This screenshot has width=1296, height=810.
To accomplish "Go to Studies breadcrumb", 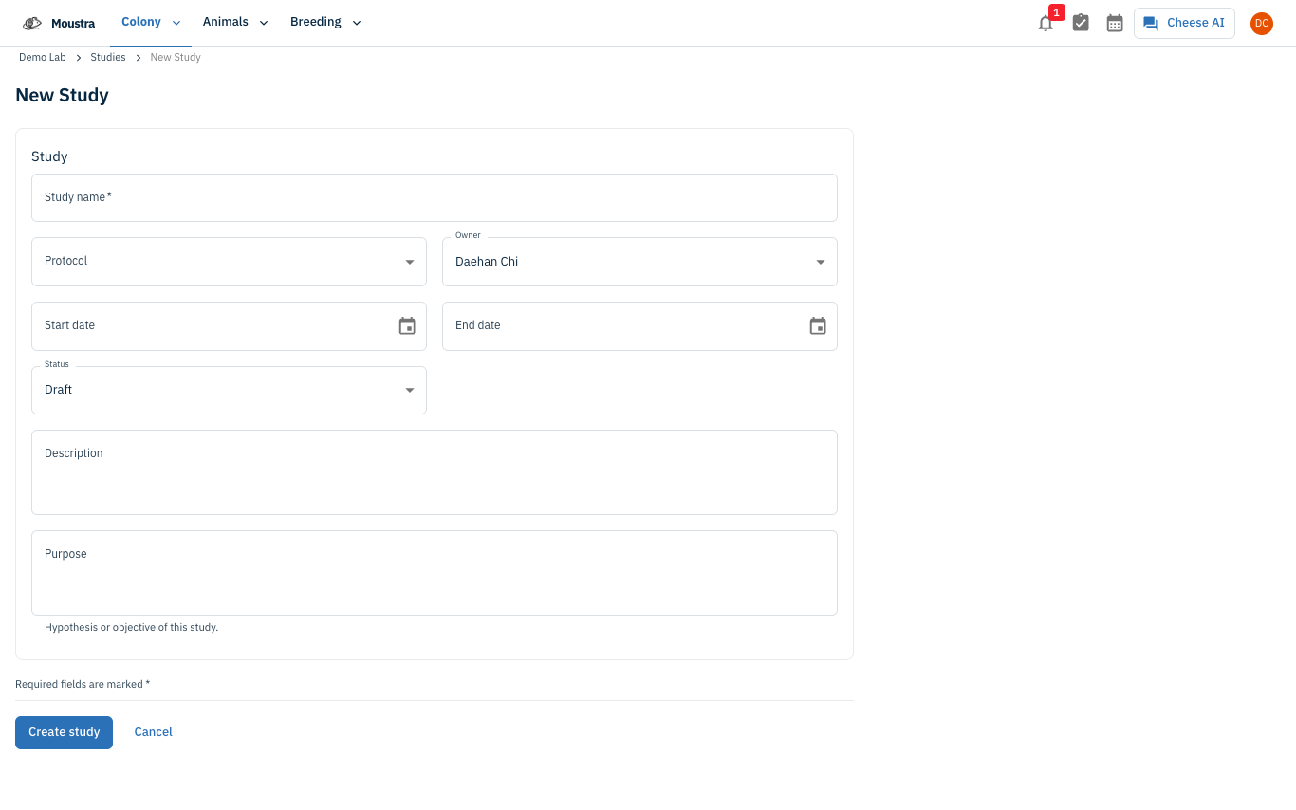I will 108,58.
